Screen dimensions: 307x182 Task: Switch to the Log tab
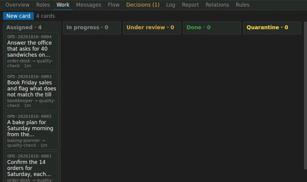[x=171, y=5]
